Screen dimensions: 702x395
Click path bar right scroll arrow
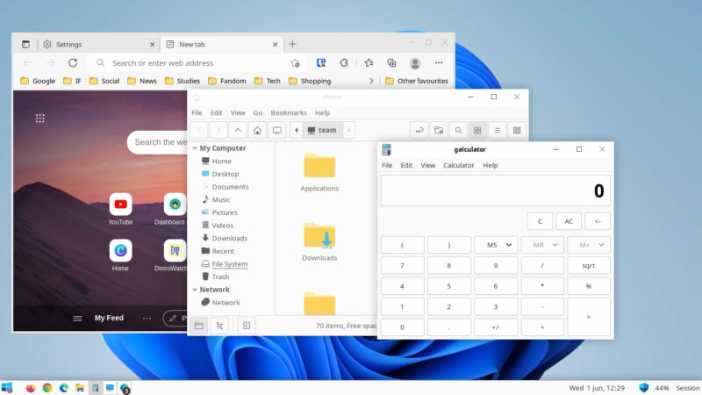348,130
